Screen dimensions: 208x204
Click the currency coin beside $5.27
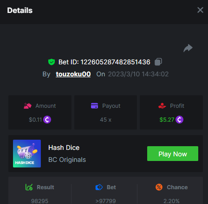pyautogui.click(x=179, y=120)
